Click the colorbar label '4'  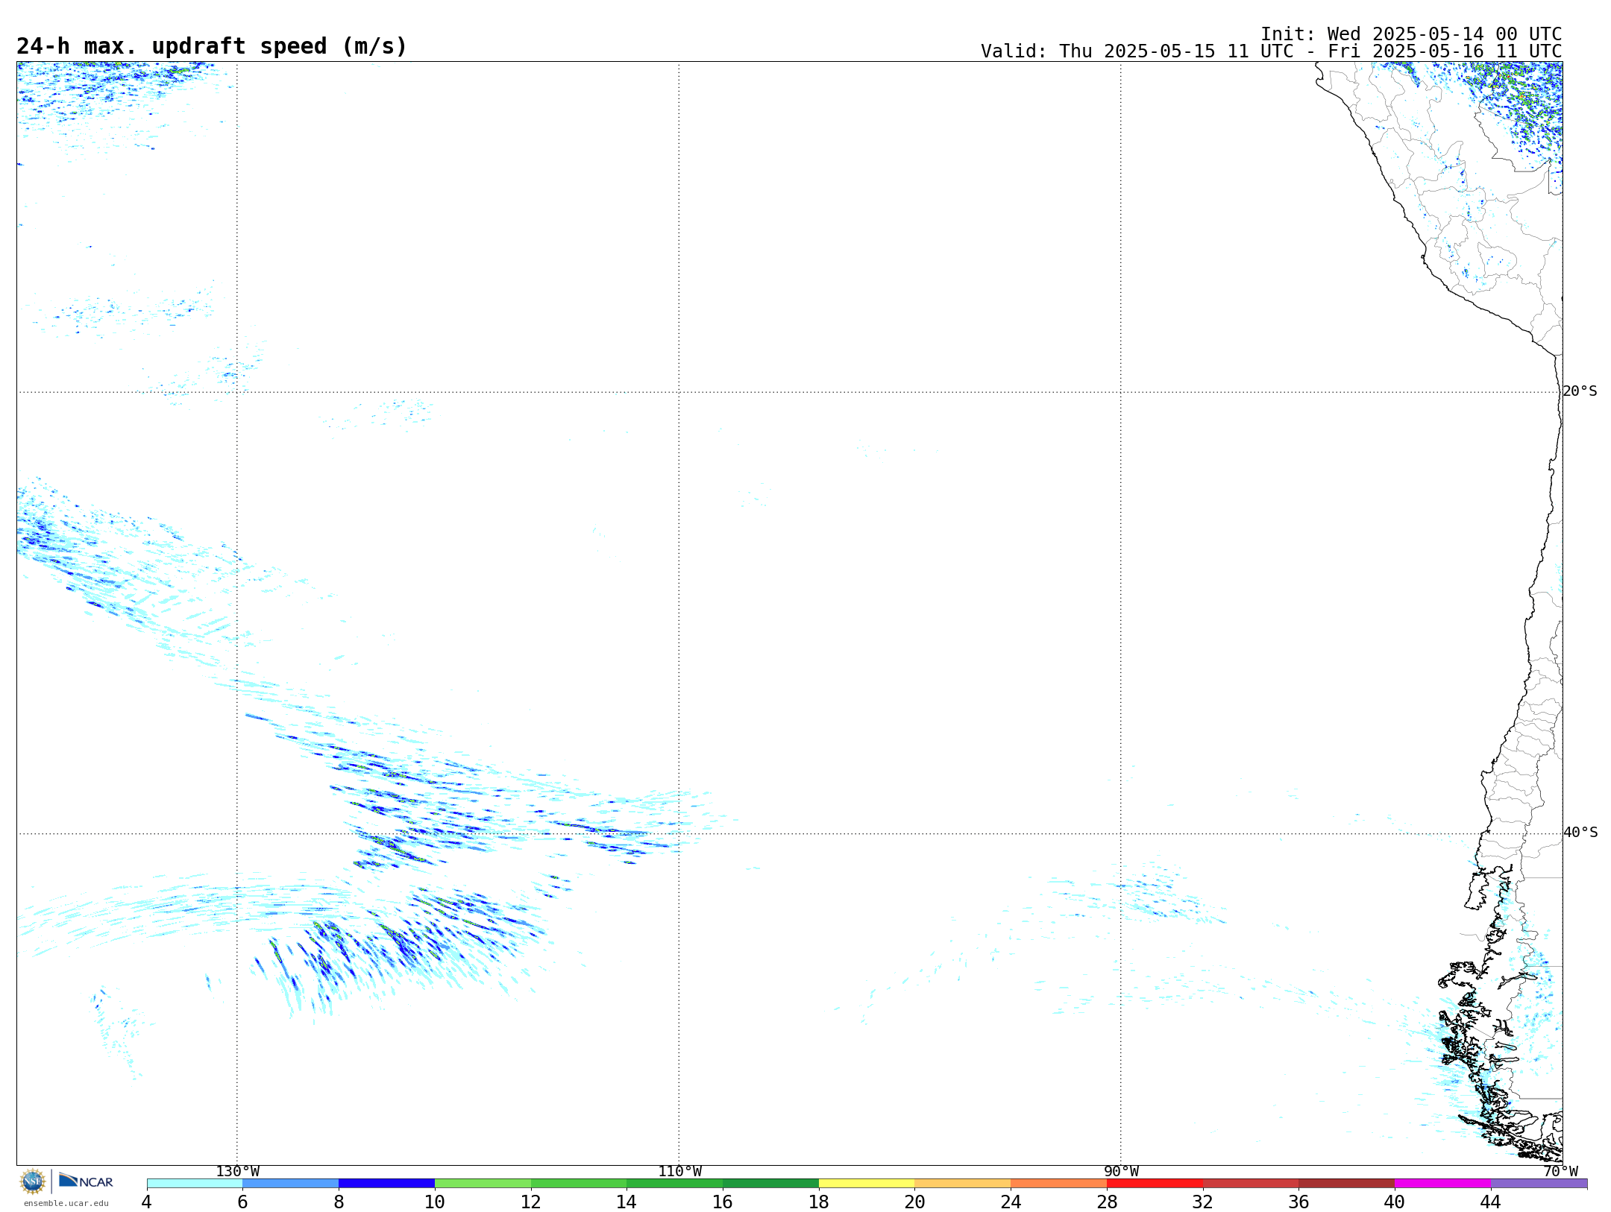coord(146,1202)
